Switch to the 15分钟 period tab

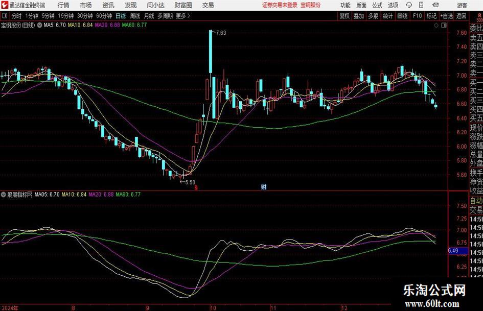[x=65, y=16]
